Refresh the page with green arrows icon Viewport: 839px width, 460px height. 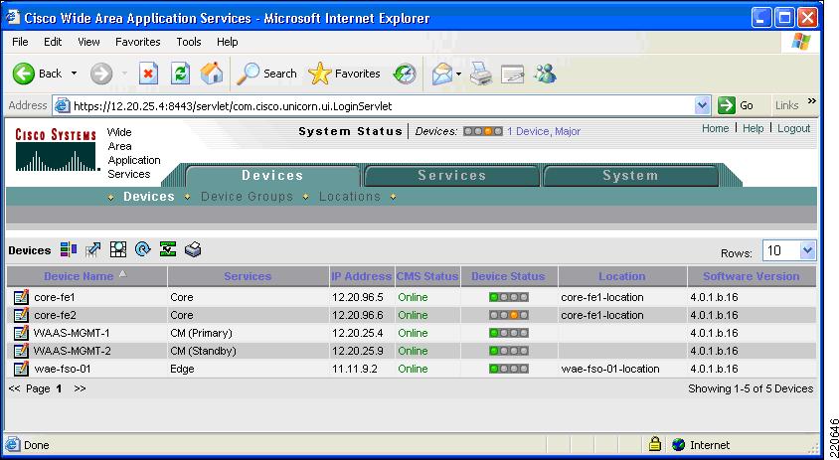click(x=180, y=74)
